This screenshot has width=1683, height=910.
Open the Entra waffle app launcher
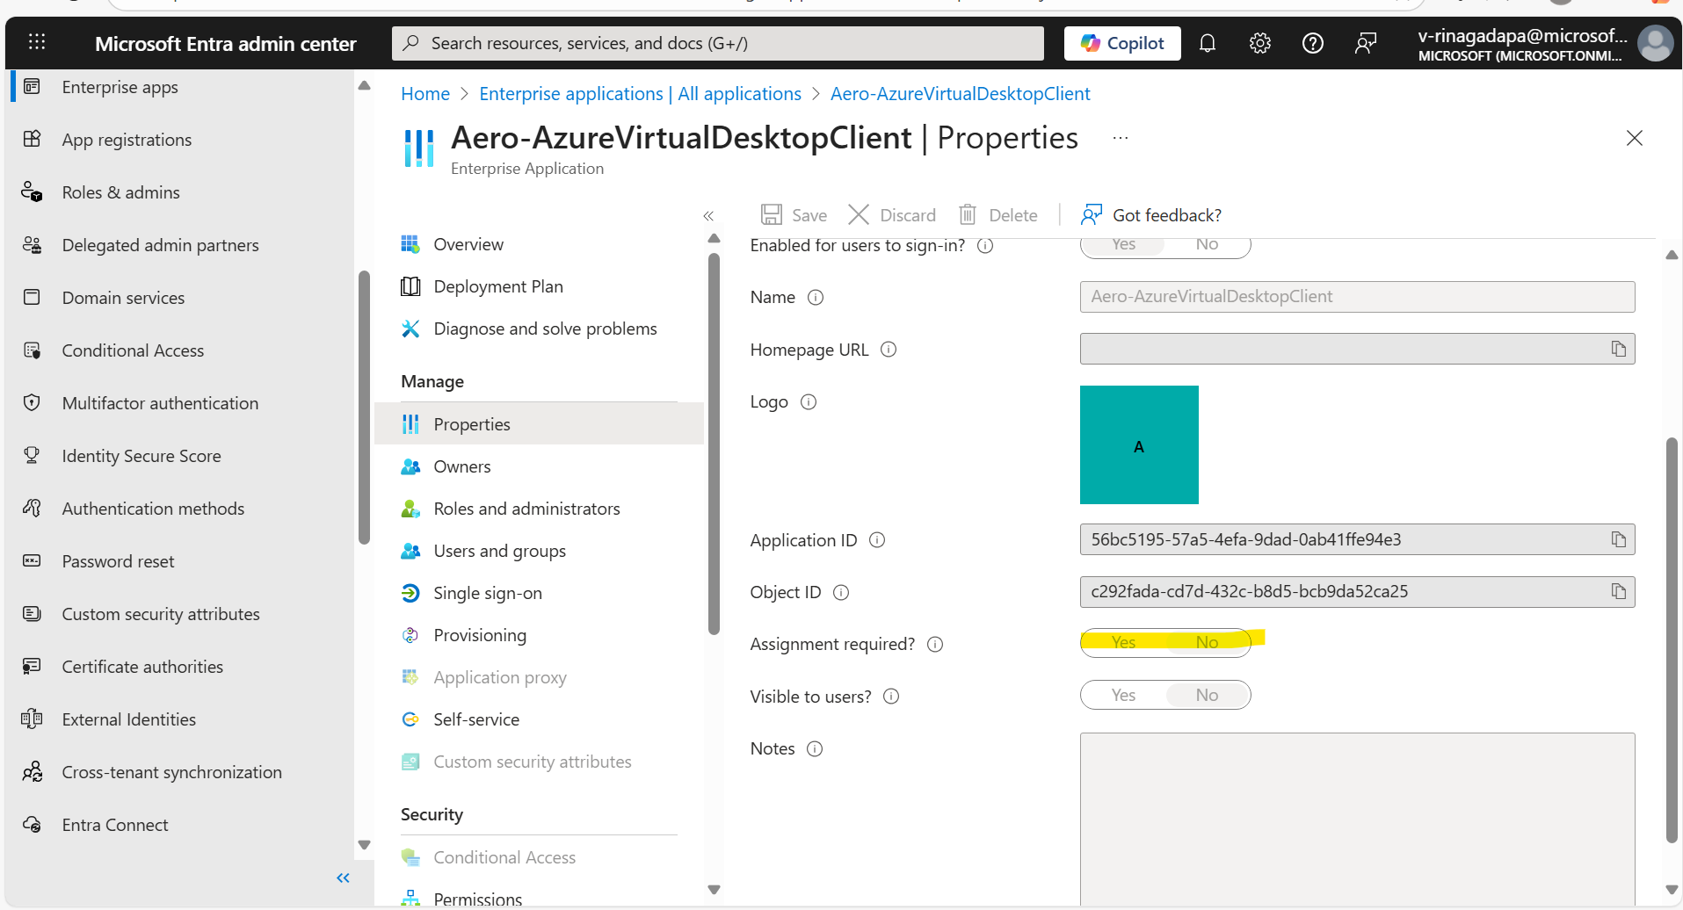pyautogui.click(x=36, y=43)
